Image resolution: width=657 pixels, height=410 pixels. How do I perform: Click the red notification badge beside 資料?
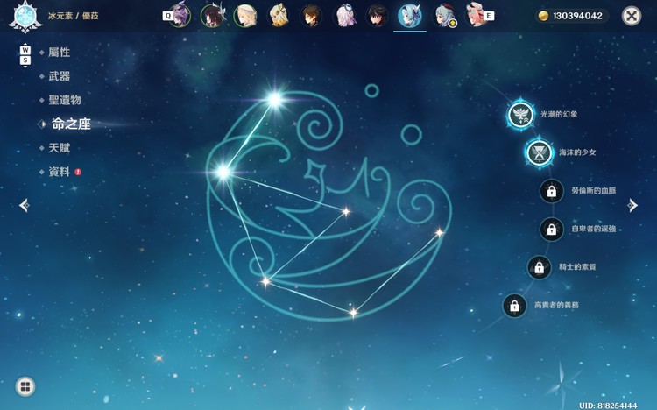click(x=78, y=172)
